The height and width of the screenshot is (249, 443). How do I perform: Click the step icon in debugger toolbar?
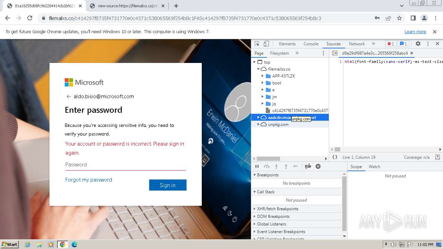(295, 167)
